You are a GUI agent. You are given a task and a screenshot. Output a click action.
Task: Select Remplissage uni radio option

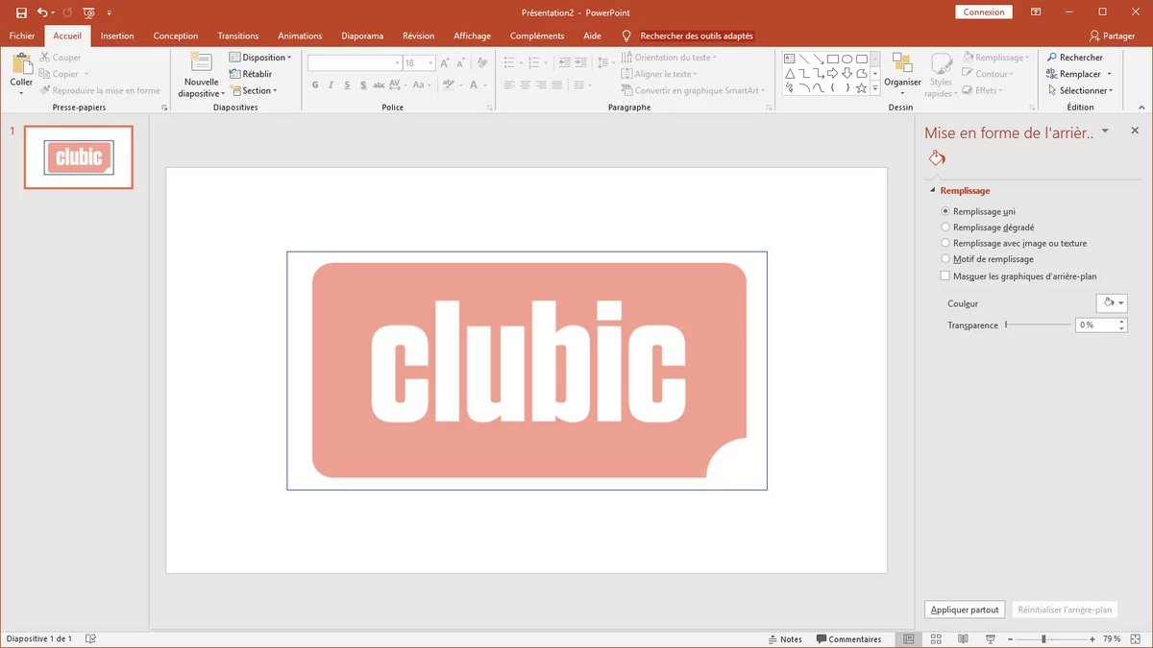(945, 211)
